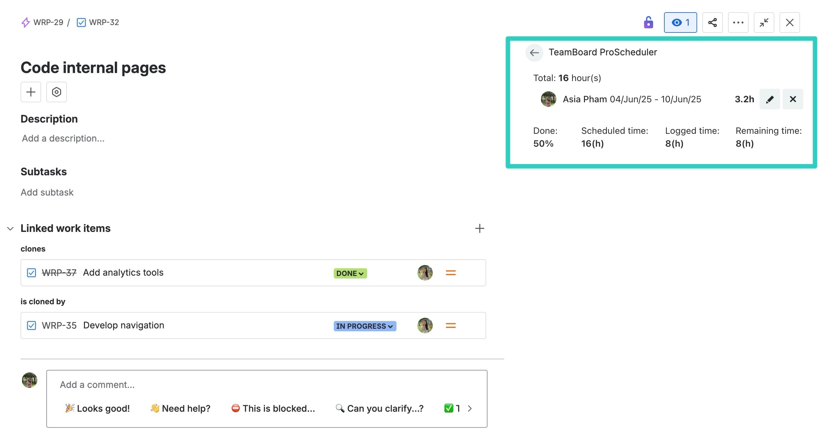Edit Asia Pham's schedule with pencil icon
Viewport: 820px width, 431px height.
click(x=770, y=99)
